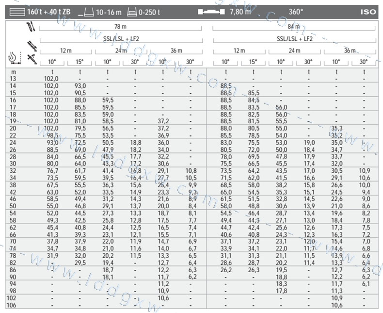
Task: Click 85,5 in the 15 m row
Action: 254,93
